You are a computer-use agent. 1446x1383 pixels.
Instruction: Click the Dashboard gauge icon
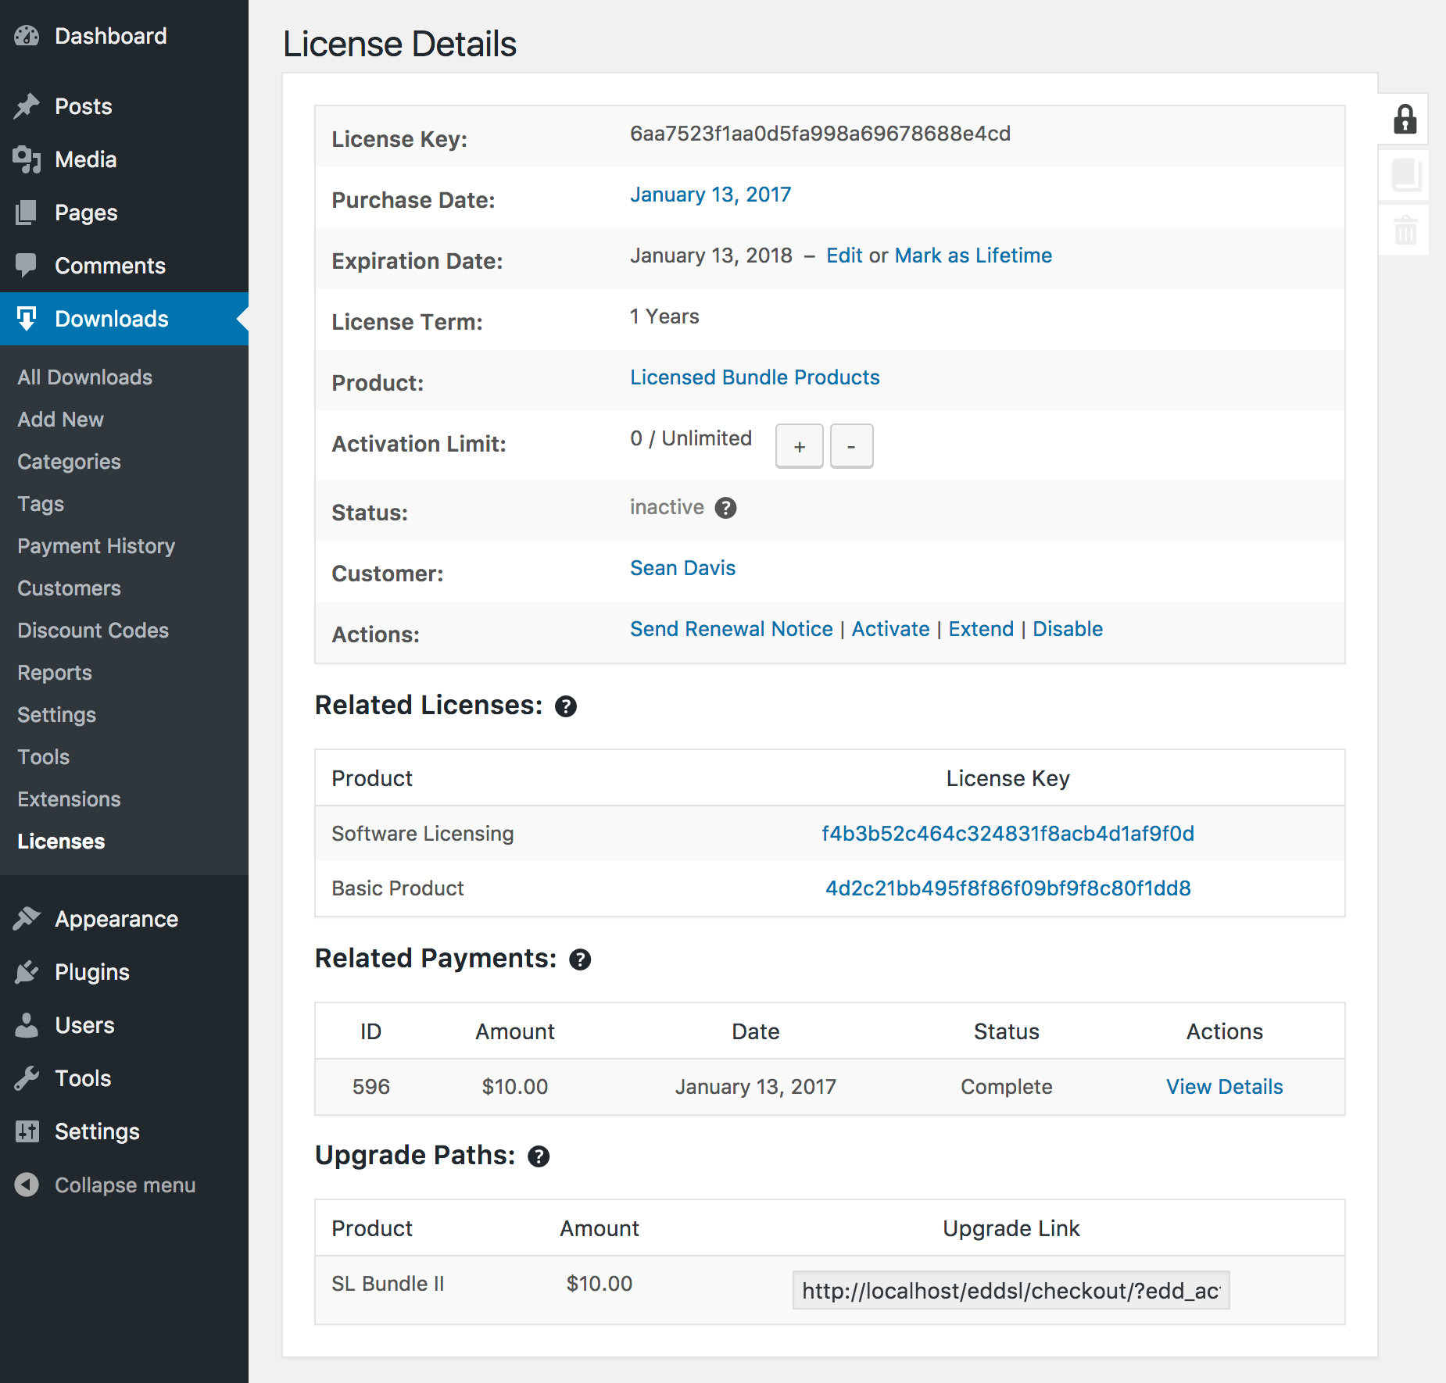pyautogui.click(x=27, y=35)
